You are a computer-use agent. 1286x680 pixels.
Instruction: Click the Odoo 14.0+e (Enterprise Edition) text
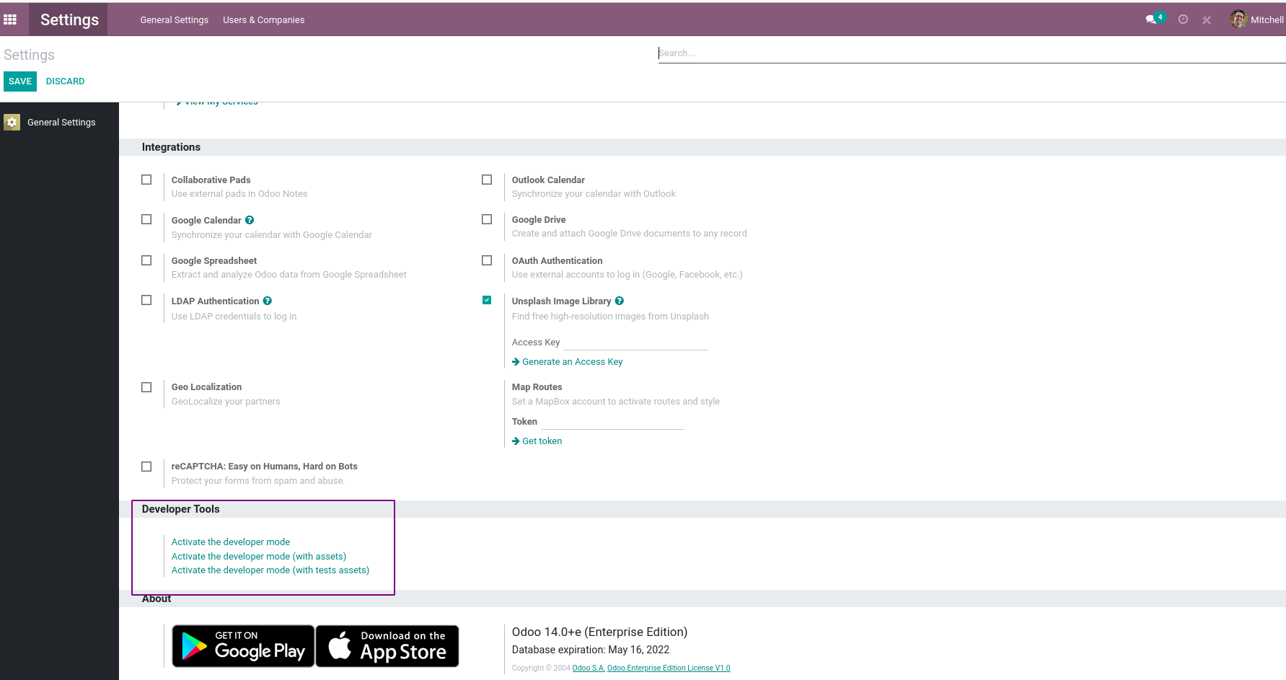pos(599,632)
